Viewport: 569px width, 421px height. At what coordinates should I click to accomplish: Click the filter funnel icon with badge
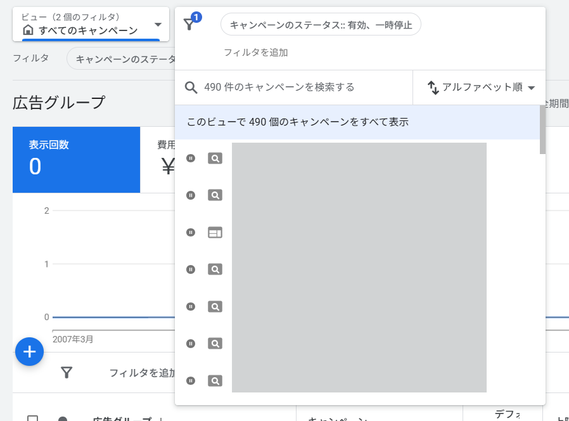click(189, 25)
